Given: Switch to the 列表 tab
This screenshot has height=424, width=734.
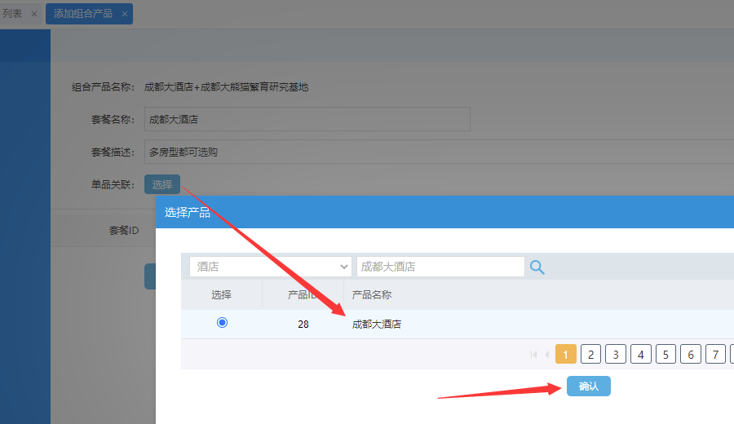Looking at the screenshot, I should tap(13, 14).
